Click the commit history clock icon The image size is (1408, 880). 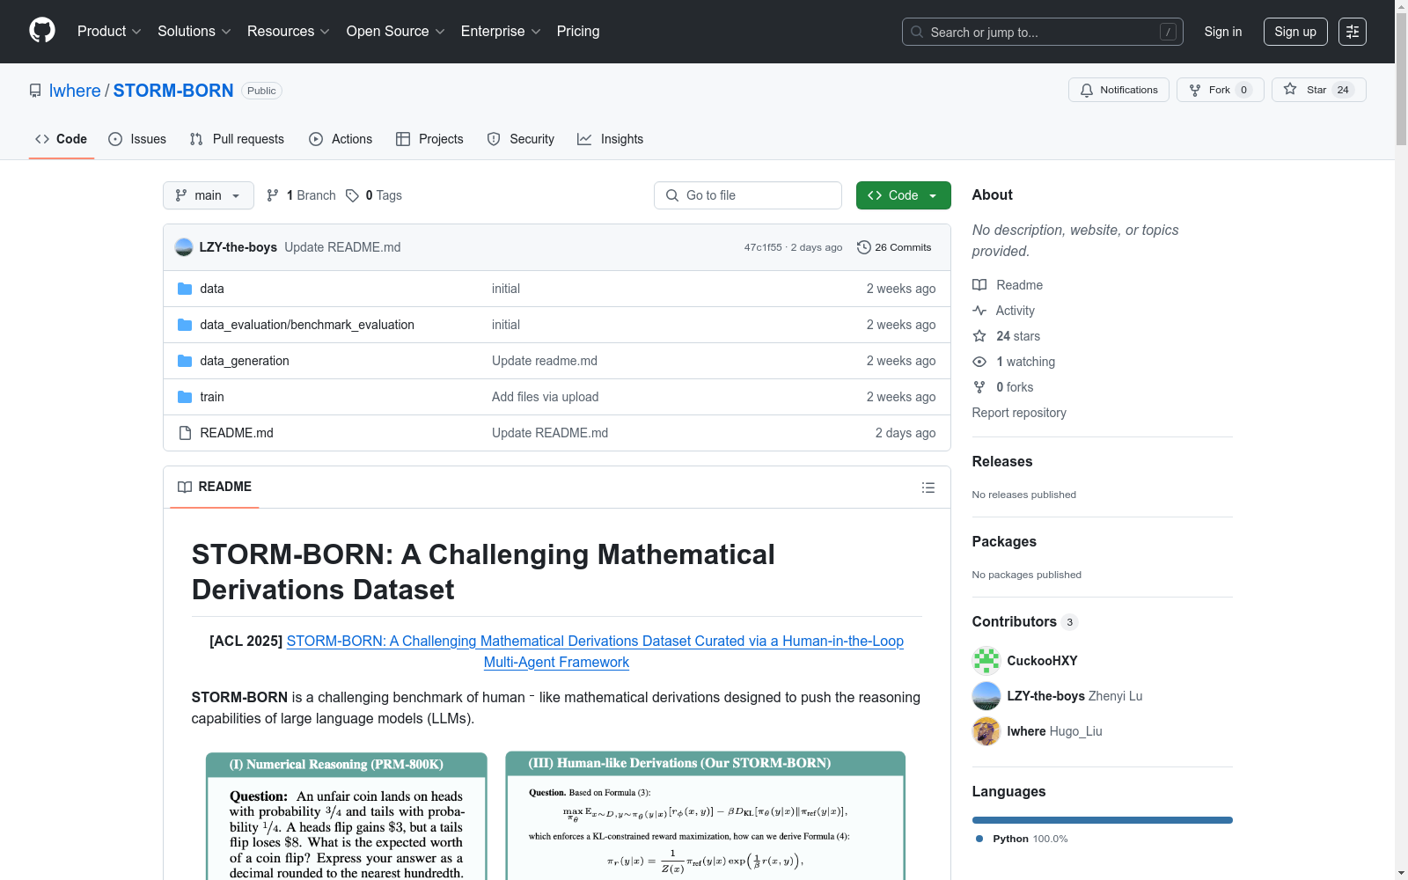coord(864,247)
